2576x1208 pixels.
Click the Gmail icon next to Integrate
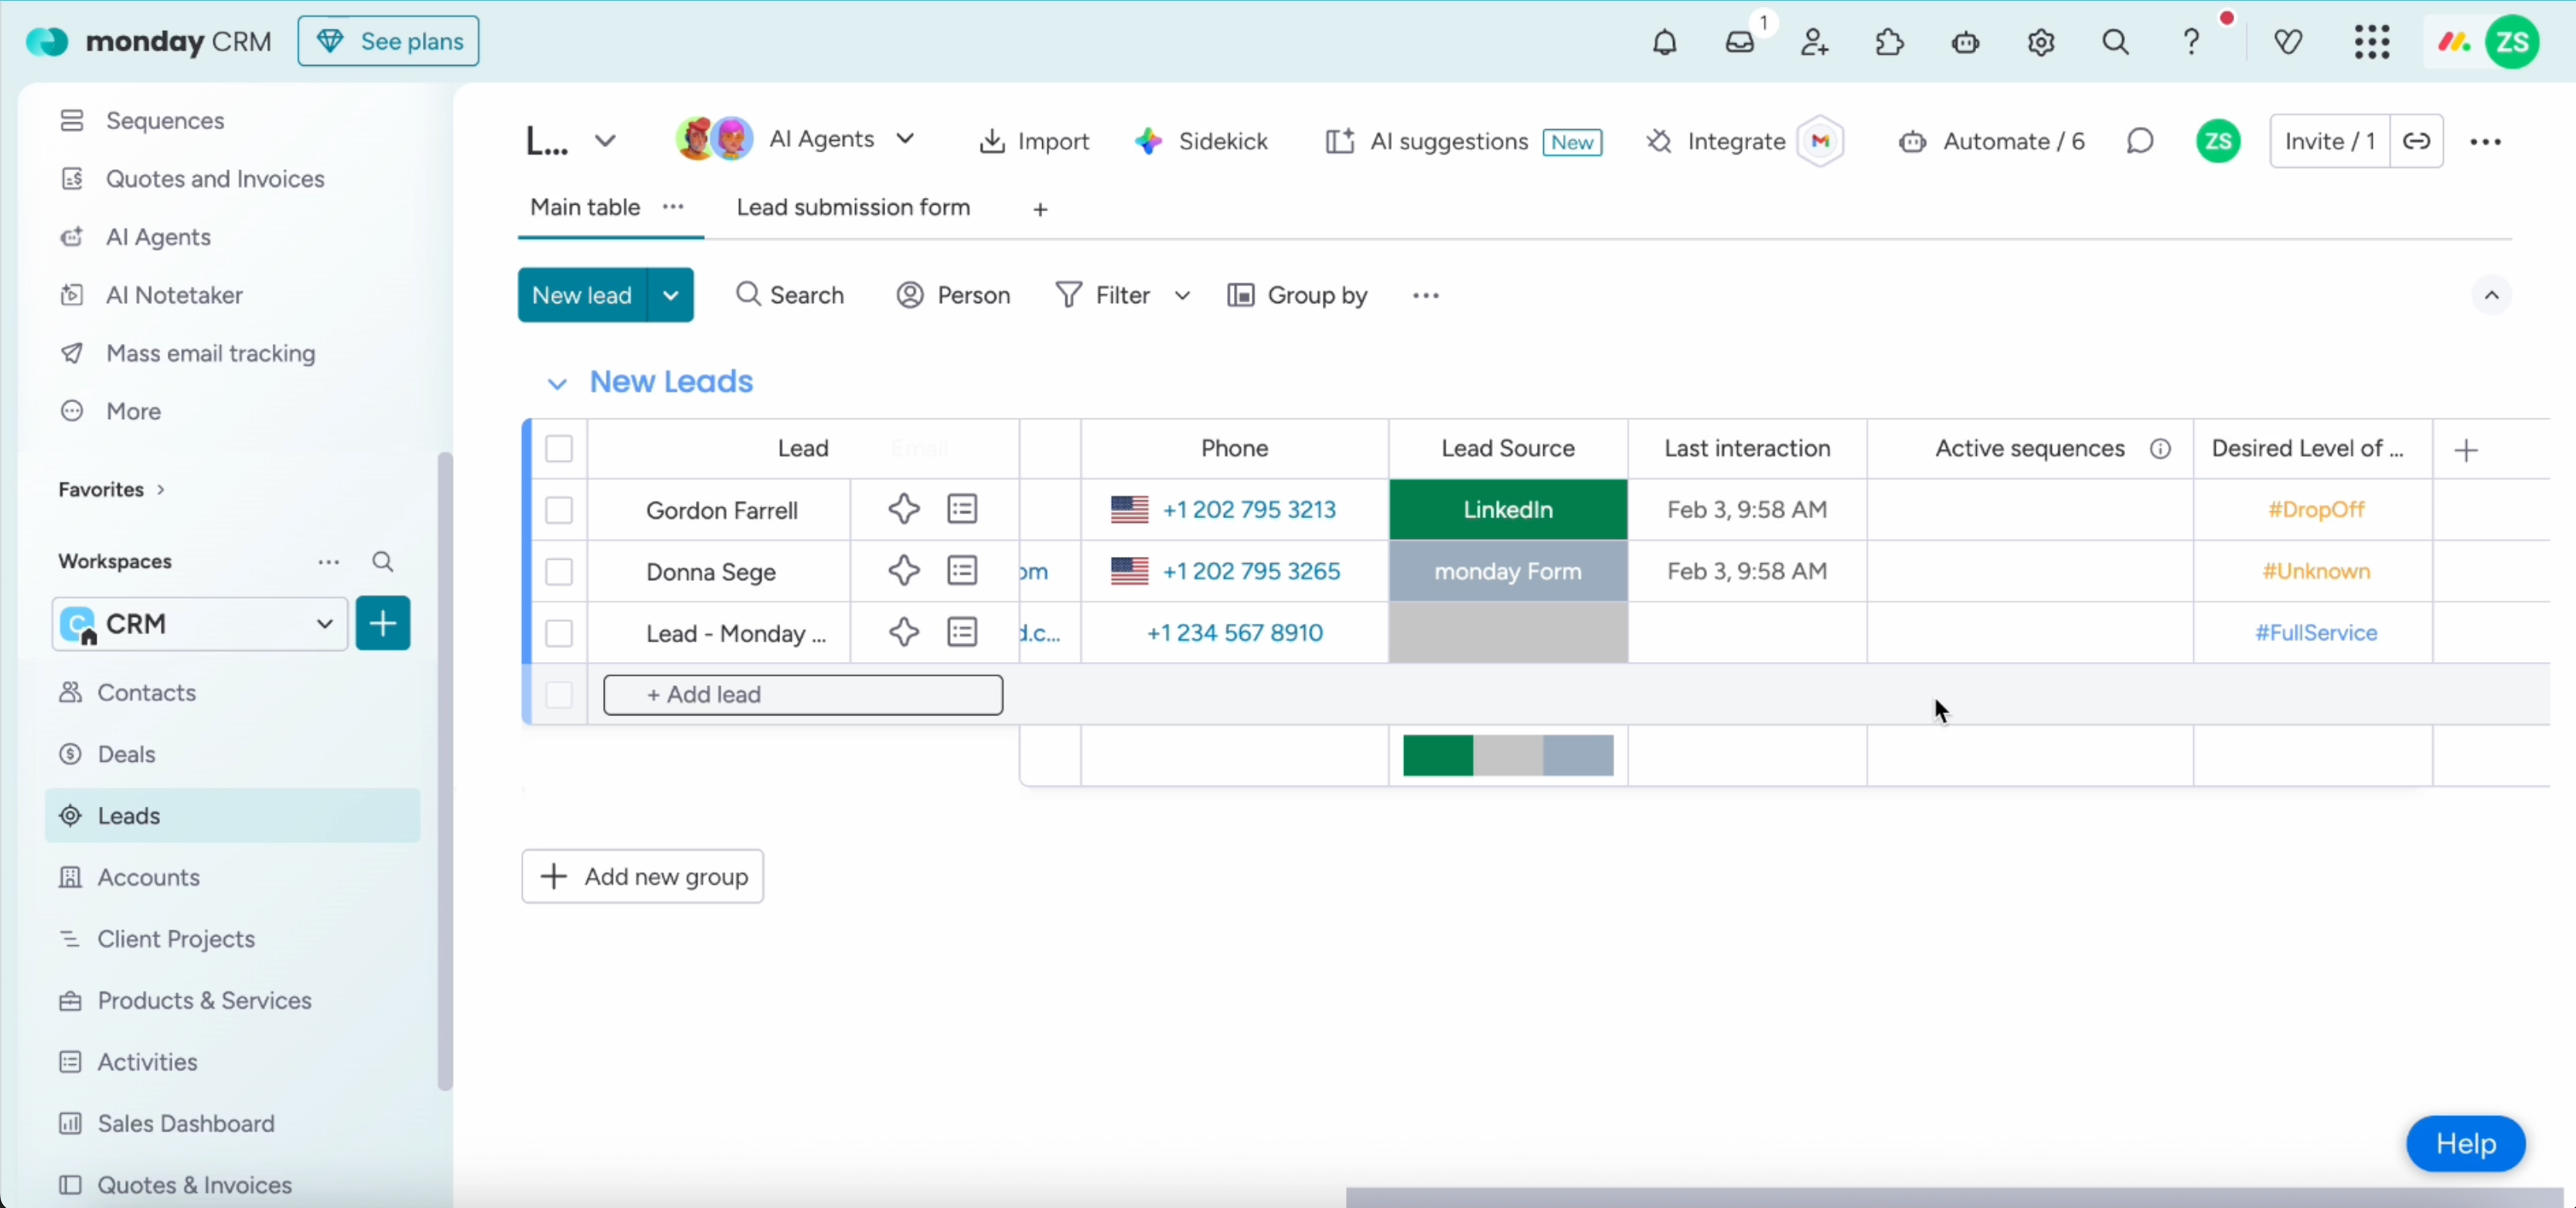point(1820,141)
